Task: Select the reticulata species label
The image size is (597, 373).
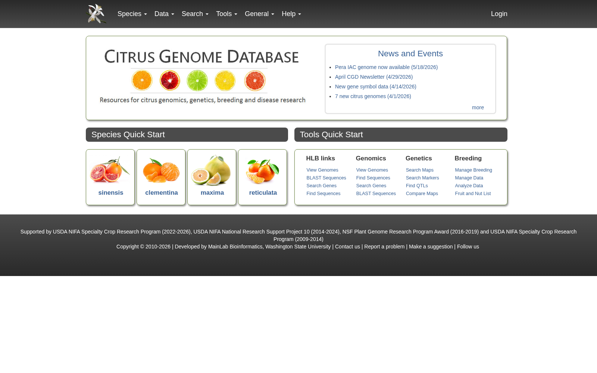Action: point(263,193)
